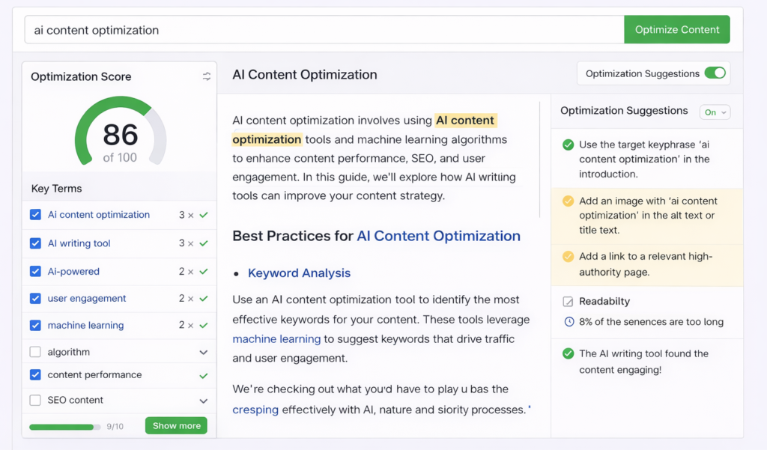Image resolution: width=767 pixels, height=450 pixels.
Task: Enable the 'algorithm' key term checkbox
Action: click(x=34, y=350)
